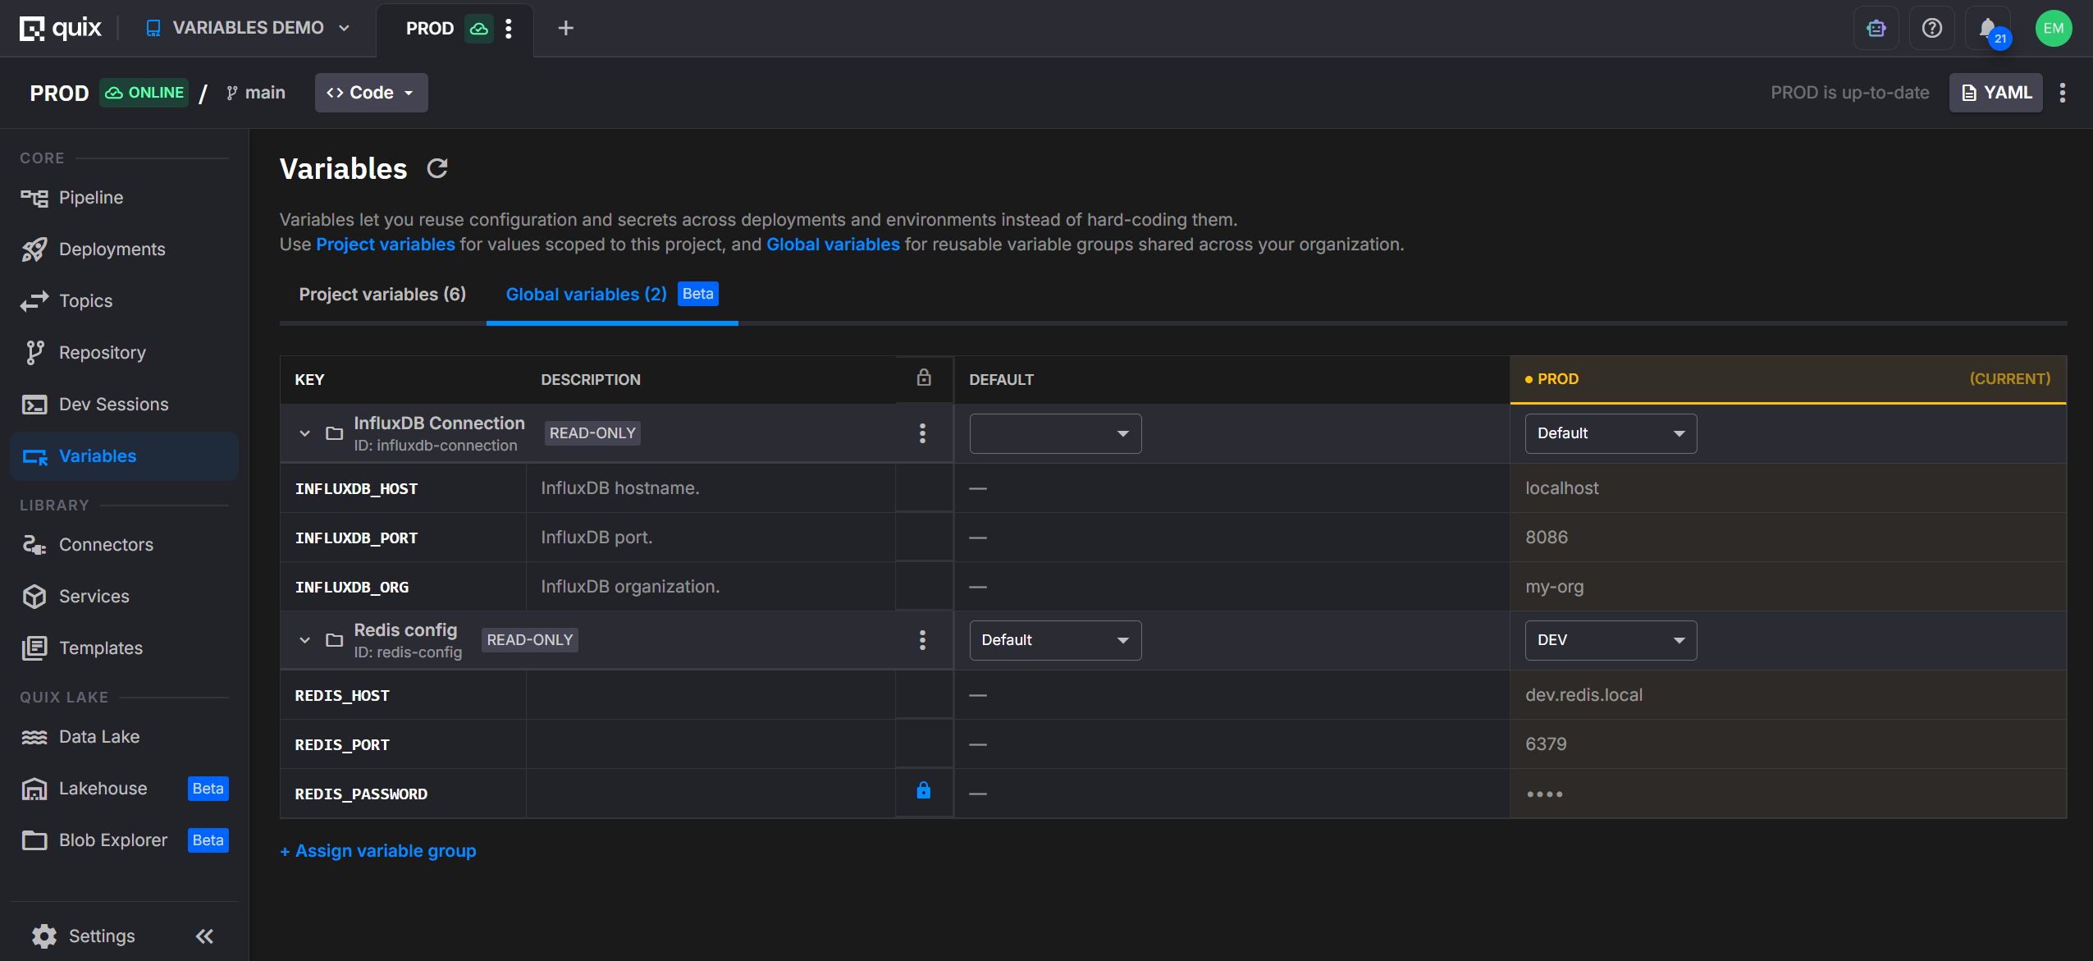
Task: Go to Pipeline in the sidebar
Action: tap(124, 198)
